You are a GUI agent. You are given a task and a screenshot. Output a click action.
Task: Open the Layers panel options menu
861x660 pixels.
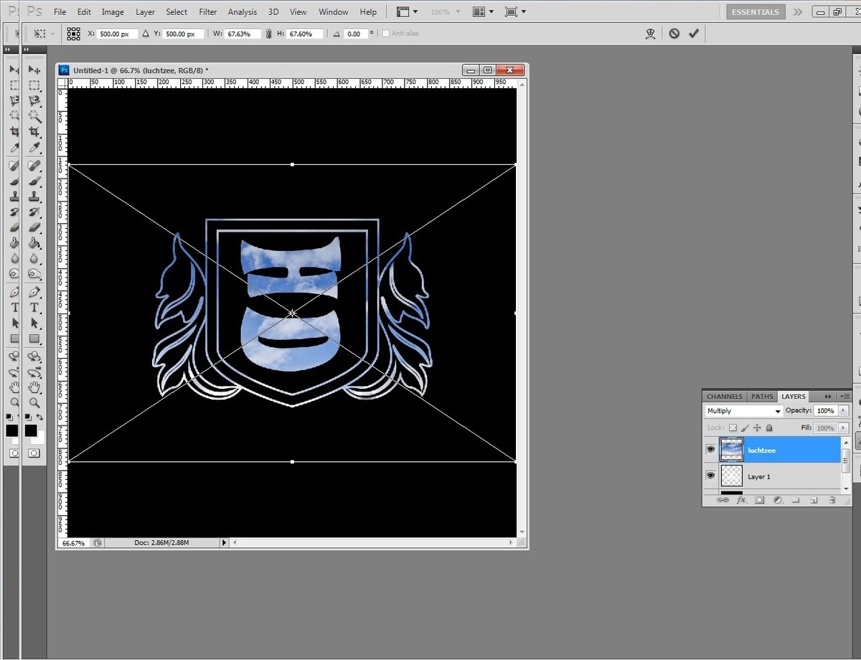tap(844, 397)
